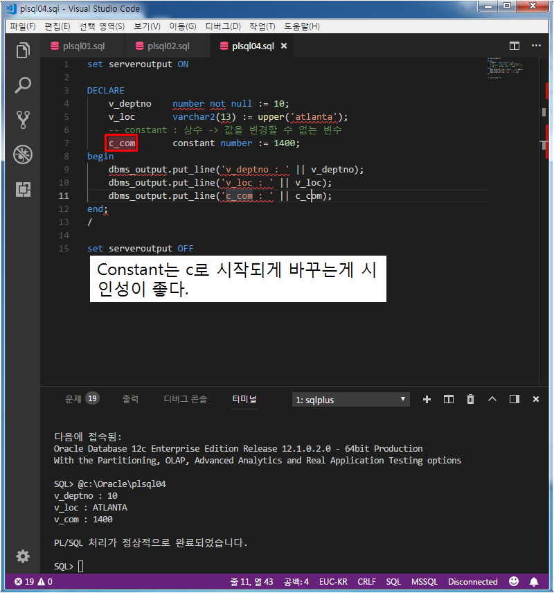554x593 pixels.
Task: Close the terminal panel
Action: coord(536,399)
